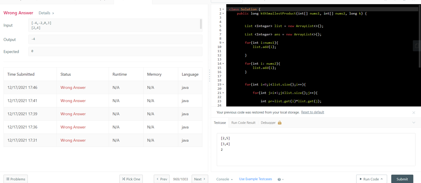This screenshot has height=183, width=421.
Task: Click Reset to default link
Action: pos(312,112)
